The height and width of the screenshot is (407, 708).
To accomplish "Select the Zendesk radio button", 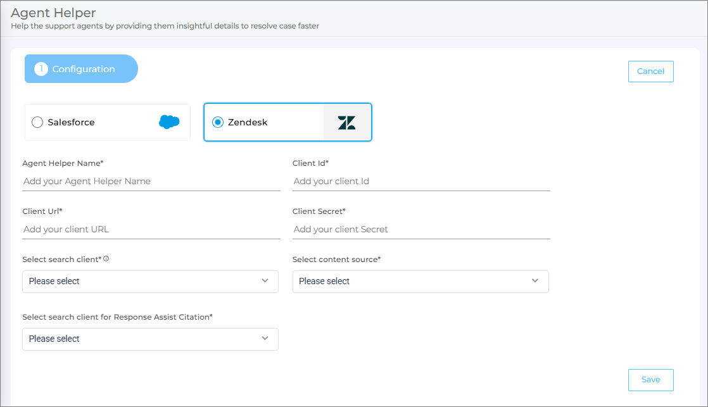I will tap(218, 122).
